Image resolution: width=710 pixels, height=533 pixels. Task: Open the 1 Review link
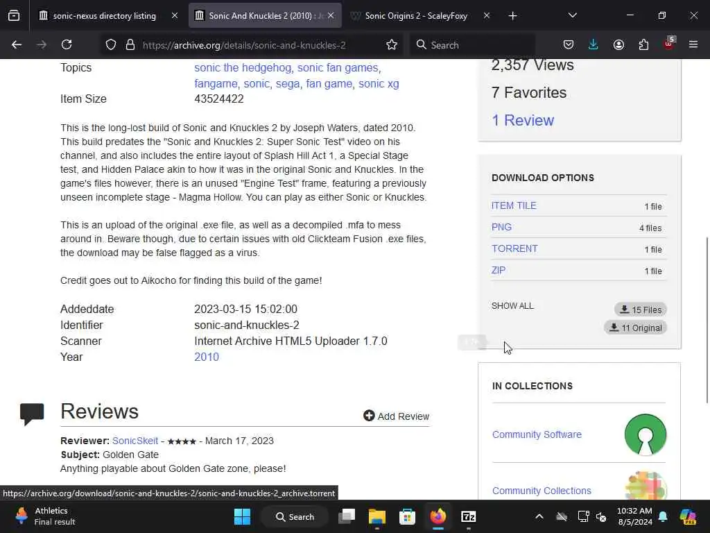523,120
